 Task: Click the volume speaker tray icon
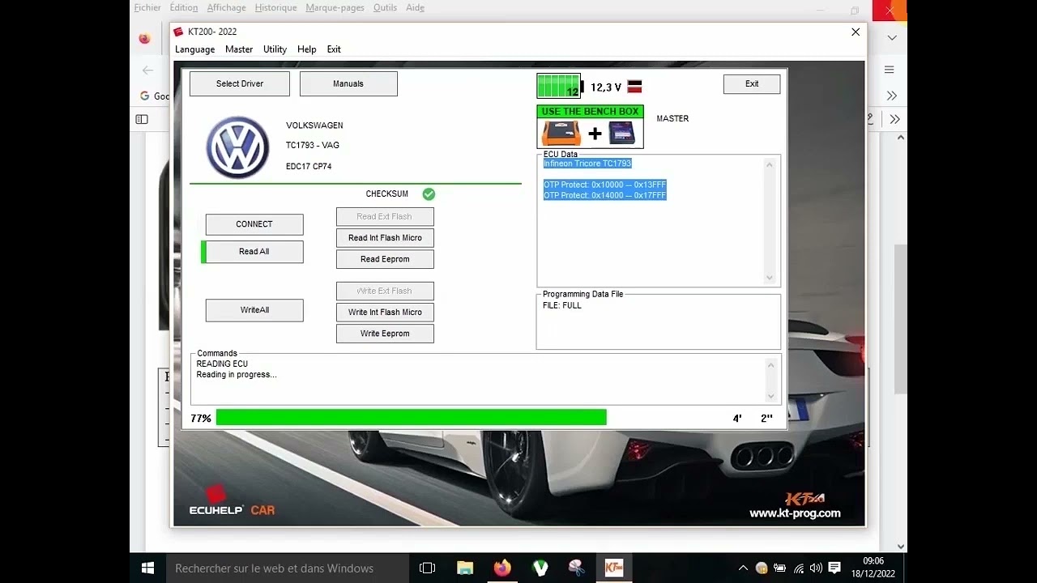(816, 568)
